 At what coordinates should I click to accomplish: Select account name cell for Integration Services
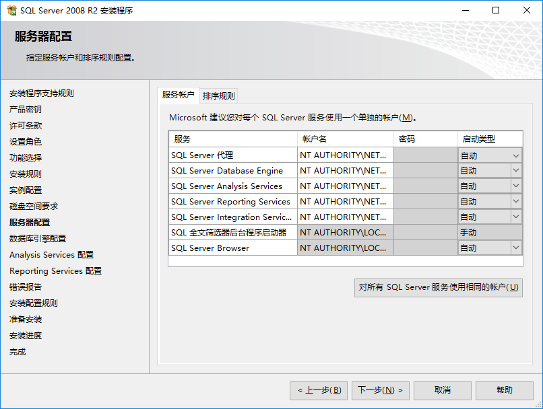point(345,217)
